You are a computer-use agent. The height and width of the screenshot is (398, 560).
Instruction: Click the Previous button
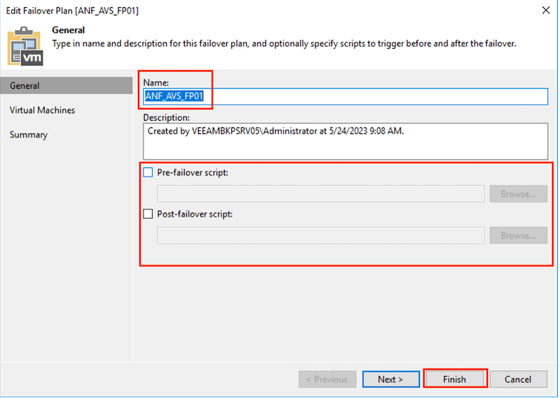coord(327,379)
